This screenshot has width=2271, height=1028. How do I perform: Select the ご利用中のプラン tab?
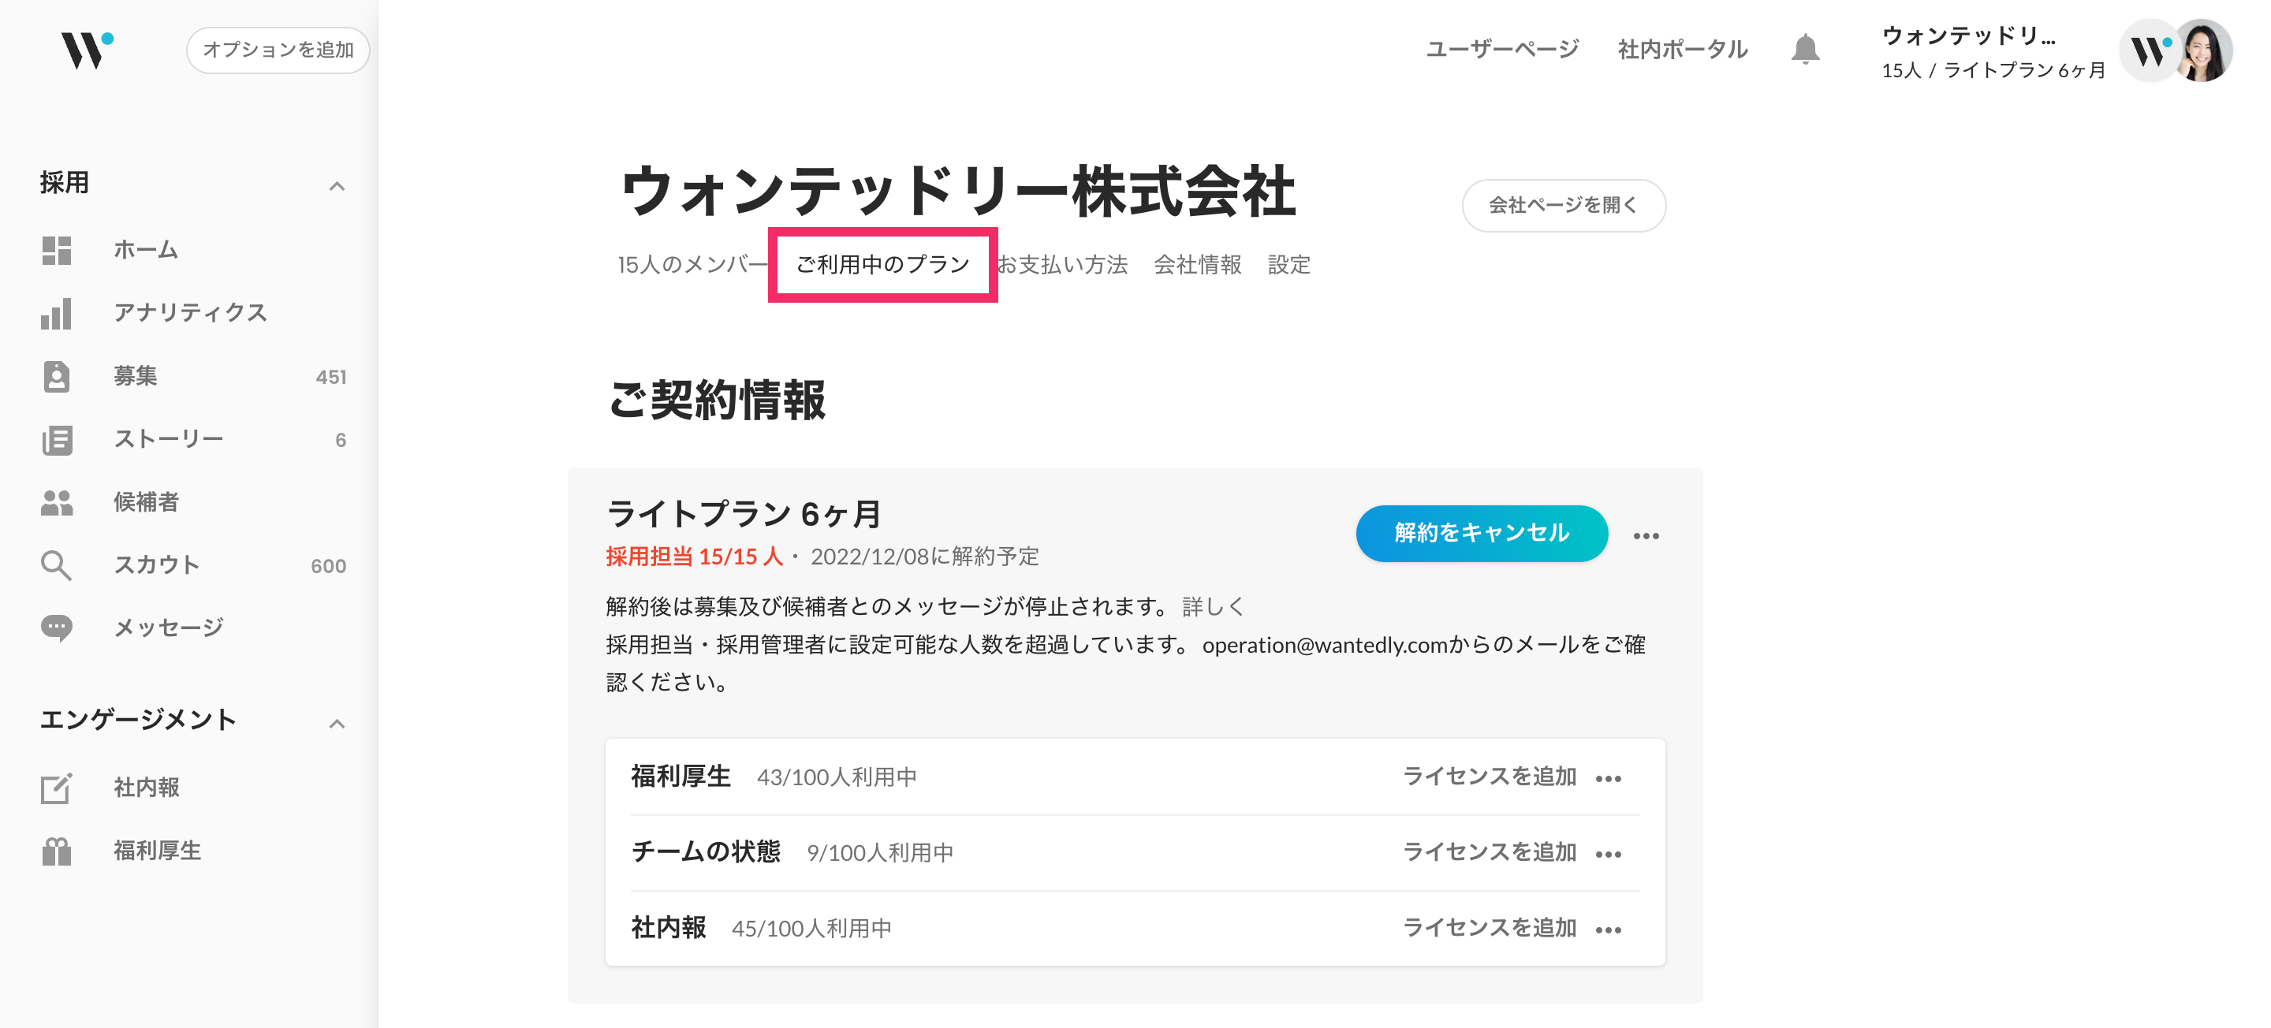coord(882,265)
